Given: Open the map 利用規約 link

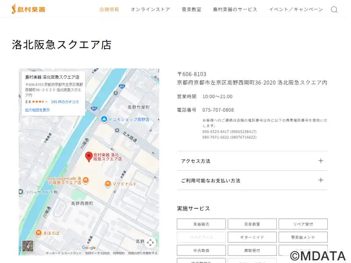Looking at the screenshot, I should [x=118, y=253].
